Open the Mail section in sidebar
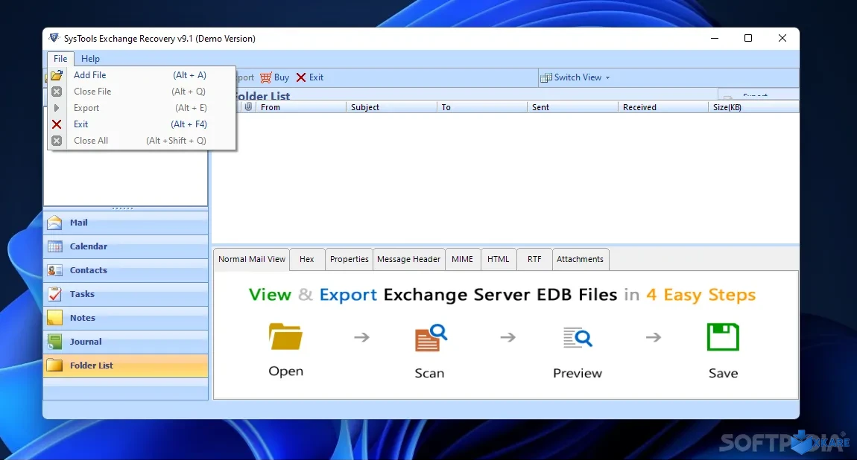Screen dimensions: 857x463 (126, 223)
